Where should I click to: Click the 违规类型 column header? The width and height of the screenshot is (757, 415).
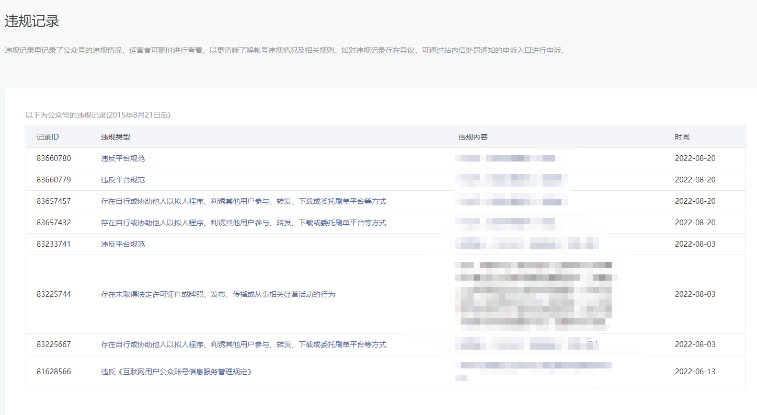click(x=116, y=137)
